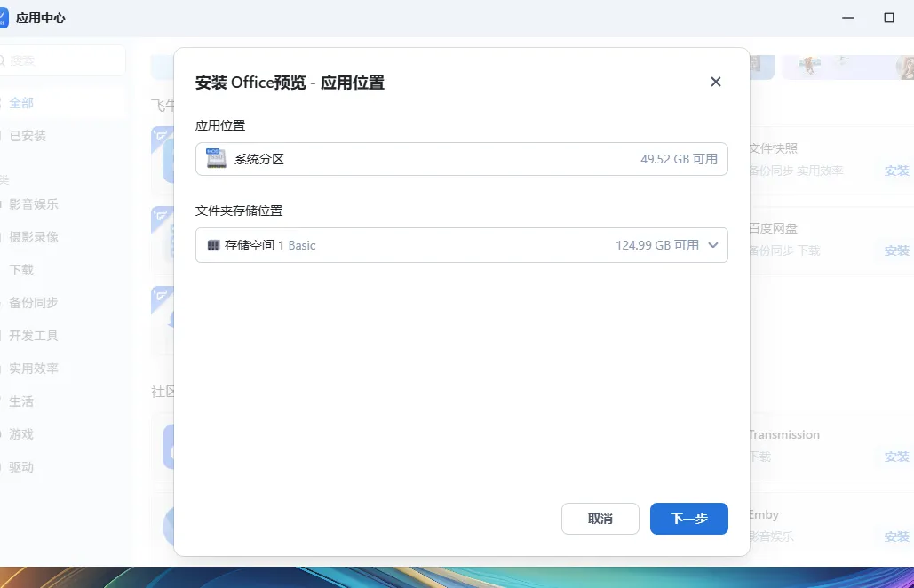Click the storage pool icon before 存储空间 1

pyautogui.click(x=213, y=245)
